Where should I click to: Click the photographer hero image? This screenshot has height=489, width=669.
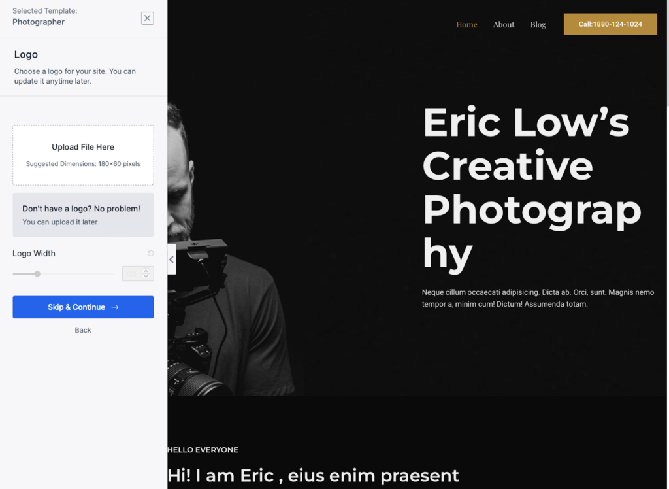[231, 248]
